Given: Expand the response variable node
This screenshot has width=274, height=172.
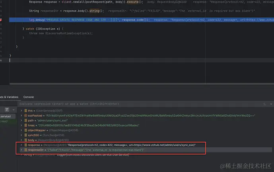Looking at the screenshot, I should tap(21, 145).
